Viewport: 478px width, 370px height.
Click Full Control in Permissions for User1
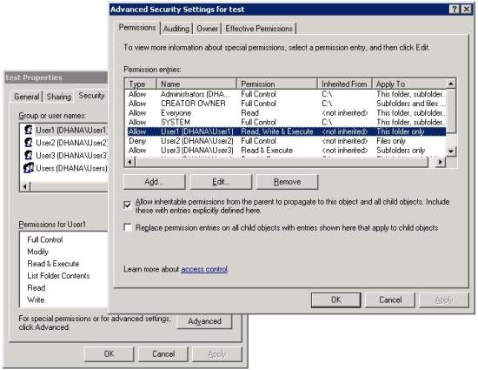tap(45, 239)
